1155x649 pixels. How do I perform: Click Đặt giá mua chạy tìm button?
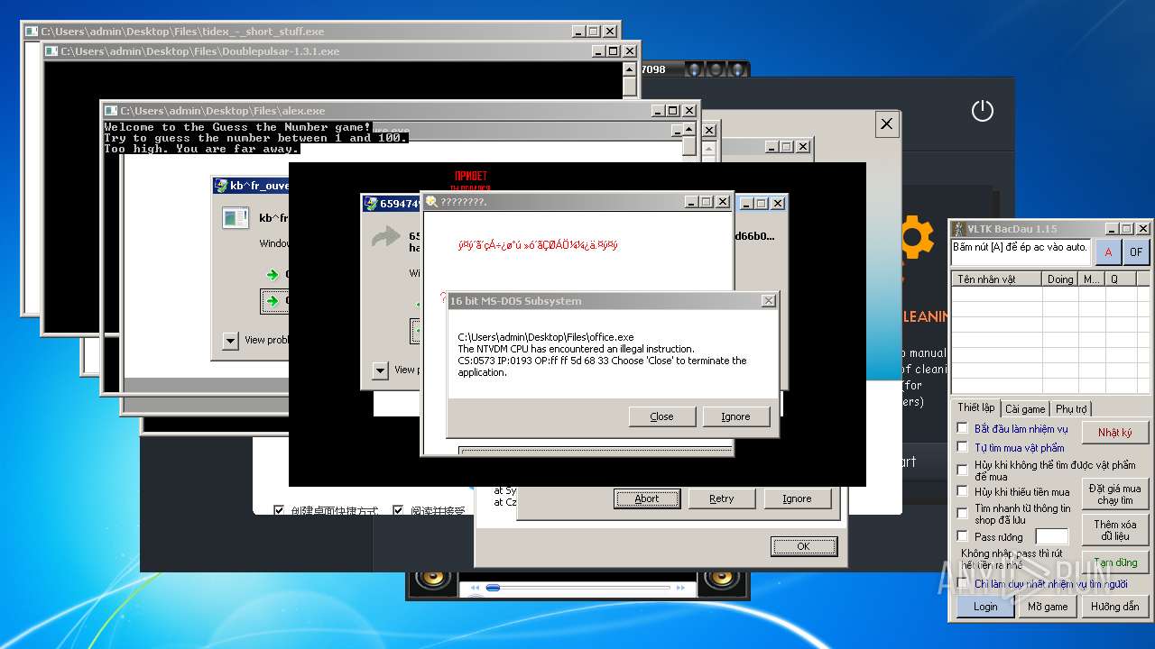tap(1115, 494)
